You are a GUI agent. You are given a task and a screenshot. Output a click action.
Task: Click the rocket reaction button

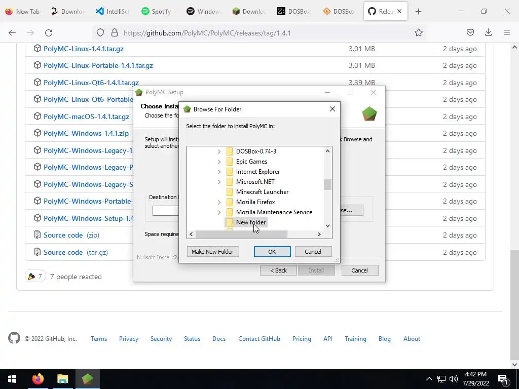coord(35,277)
